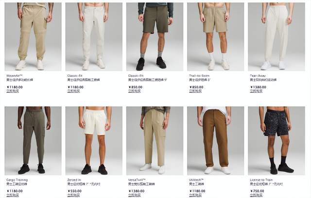Click buy now under Classic-Fit ¥850 shorts
Image resolution: width=311 pixels, height=198 pixels.
click(135, 91)
